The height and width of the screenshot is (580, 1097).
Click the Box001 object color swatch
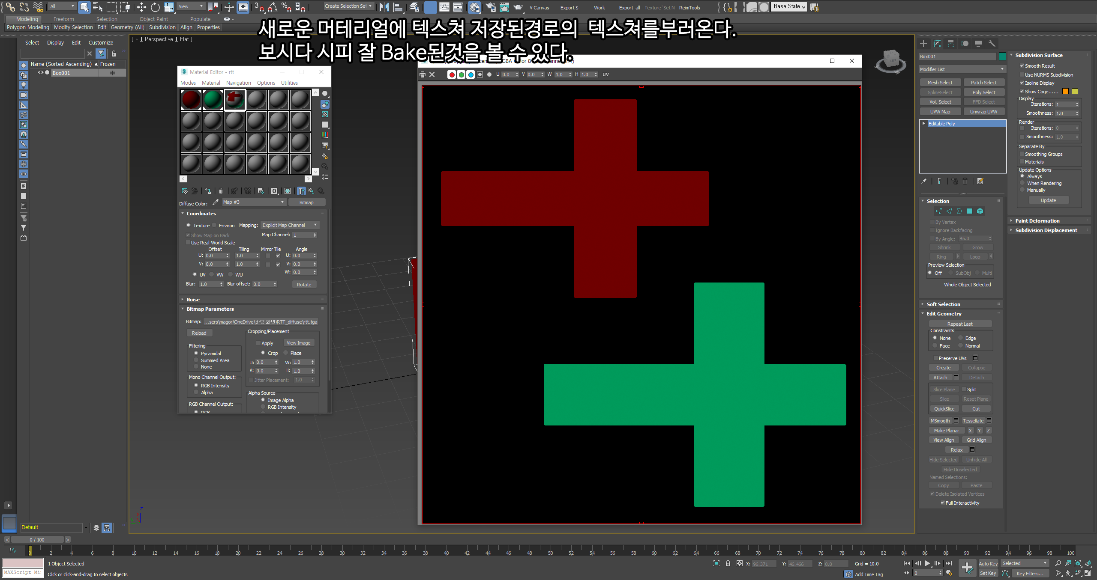[x=1002, y=57]
